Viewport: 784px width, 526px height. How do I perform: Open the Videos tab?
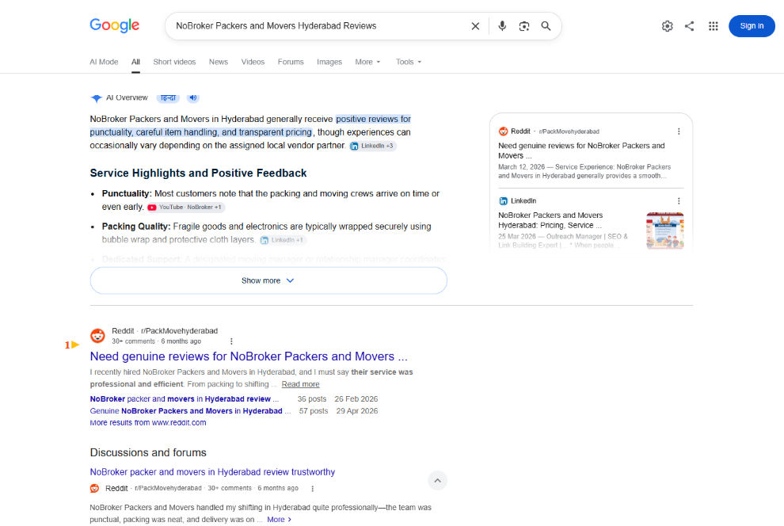pos(253,62)
